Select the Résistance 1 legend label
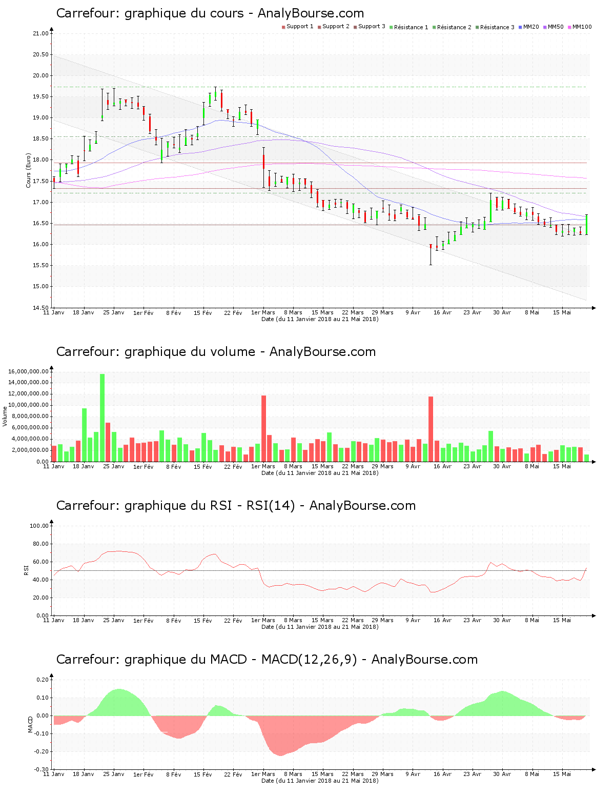This screenshot has width=615, height=795. pos(411,27)
